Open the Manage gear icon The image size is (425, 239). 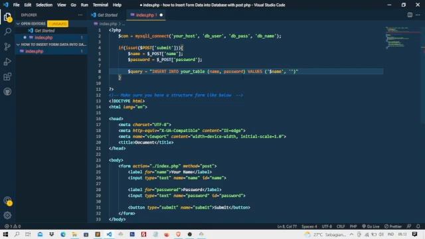(x=7, y=215)
